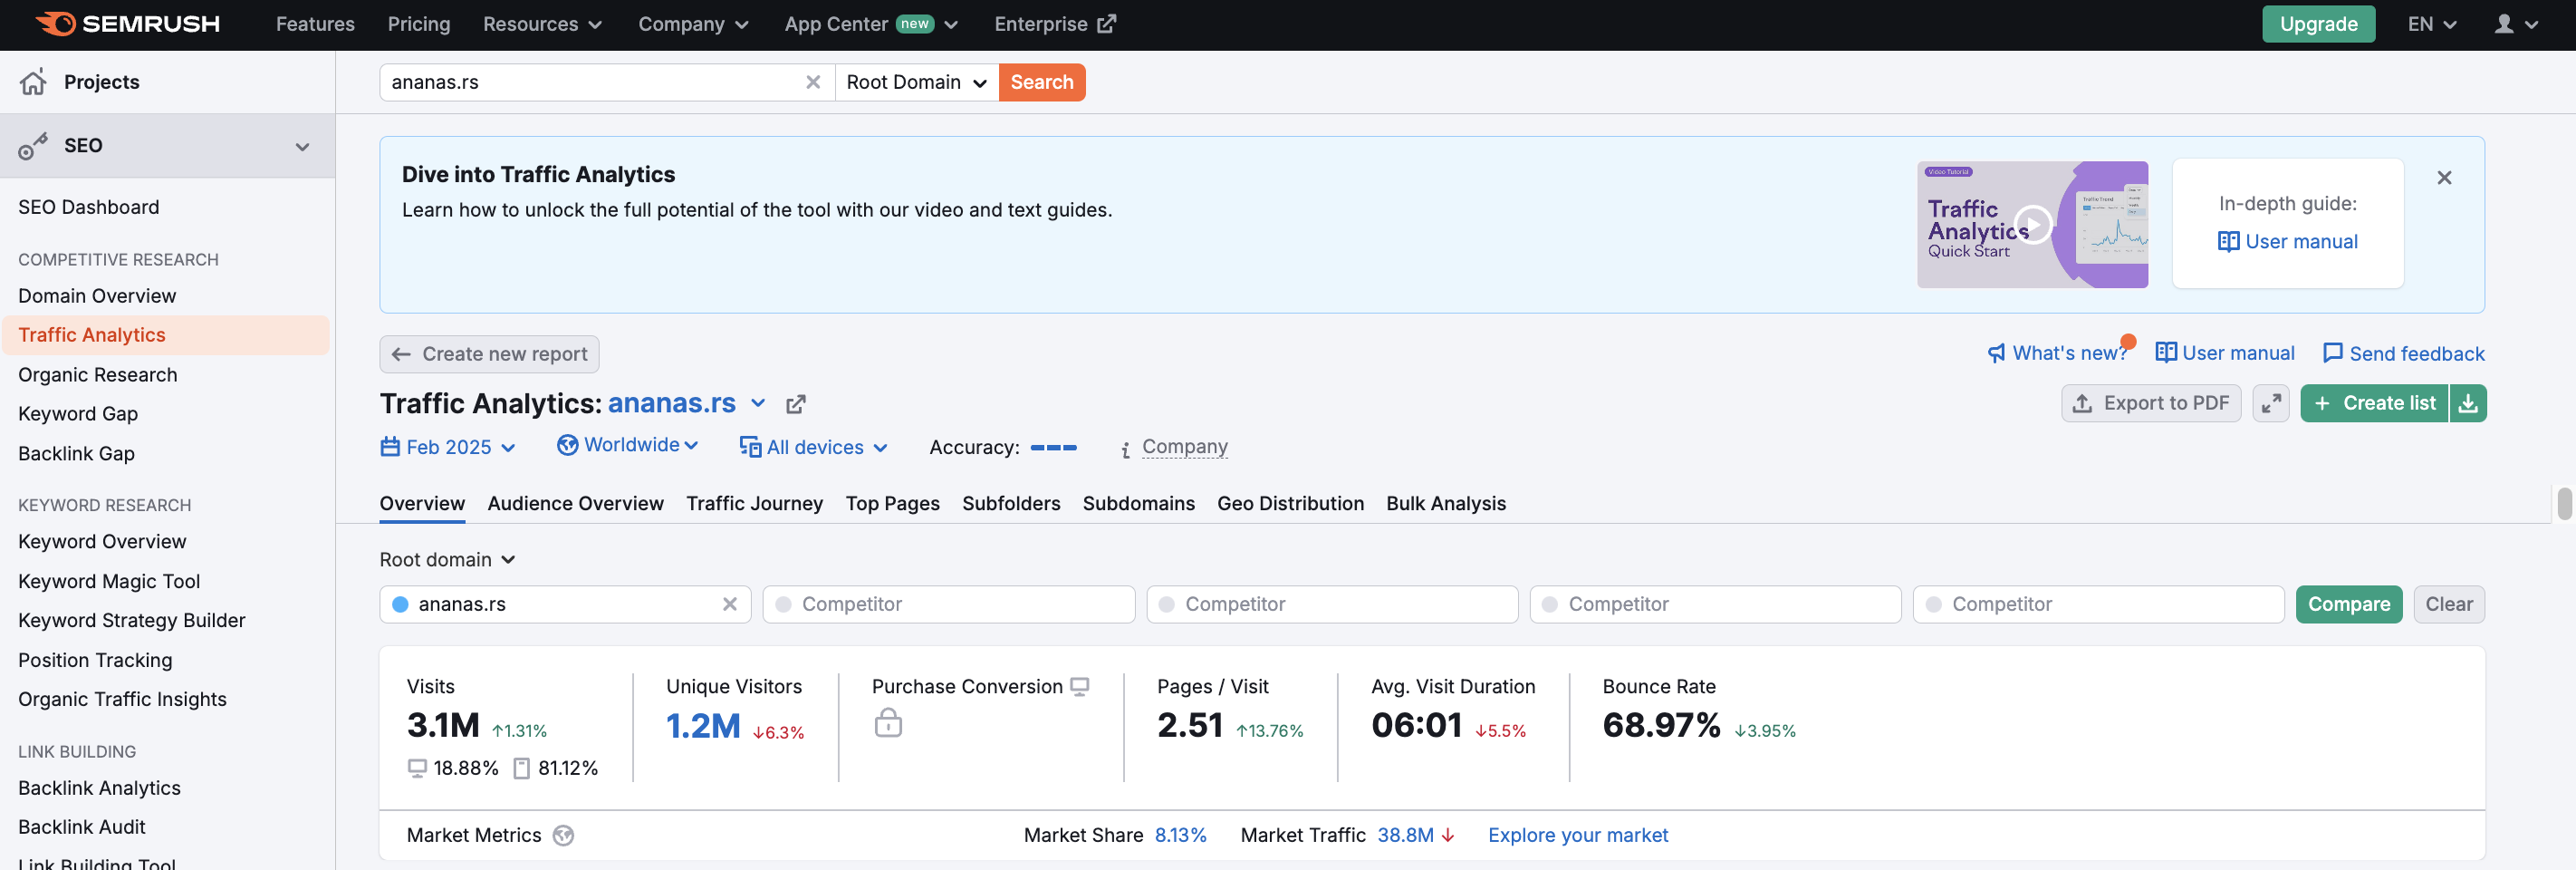Open the All devices dropdown
This screenshot has width=2576, height=870.
click(813, 447)
